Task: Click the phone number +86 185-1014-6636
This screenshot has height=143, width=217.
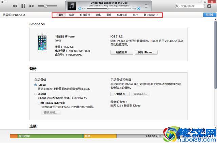Action: [79, 51]
